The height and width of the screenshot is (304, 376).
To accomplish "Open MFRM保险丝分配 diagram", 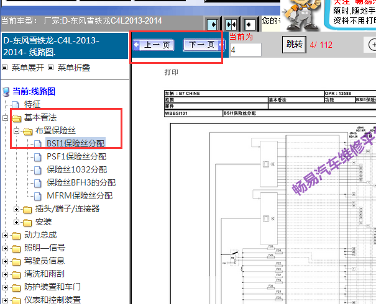I will pos(80,195).
